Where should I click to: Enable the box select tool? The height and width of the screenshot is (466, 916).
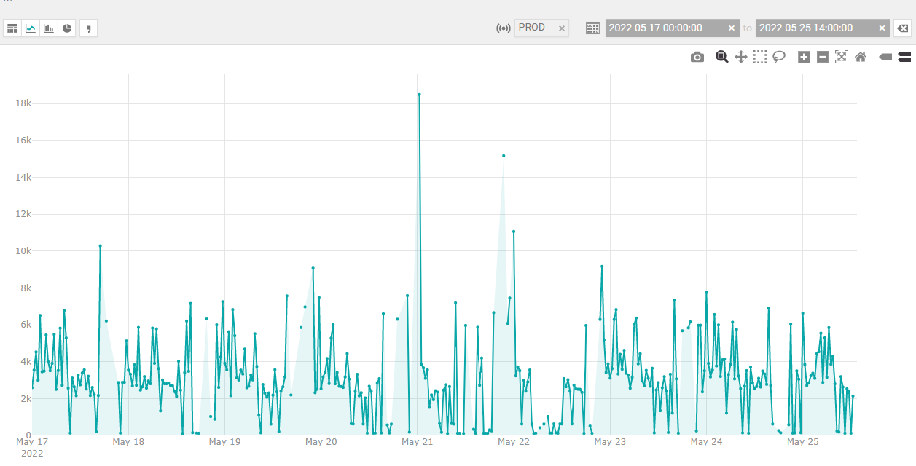(759, 56)
